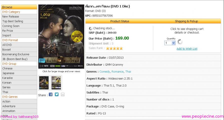Share product by email envelope icon
This screenshot has height=120, width=224.
click(63, 94)
